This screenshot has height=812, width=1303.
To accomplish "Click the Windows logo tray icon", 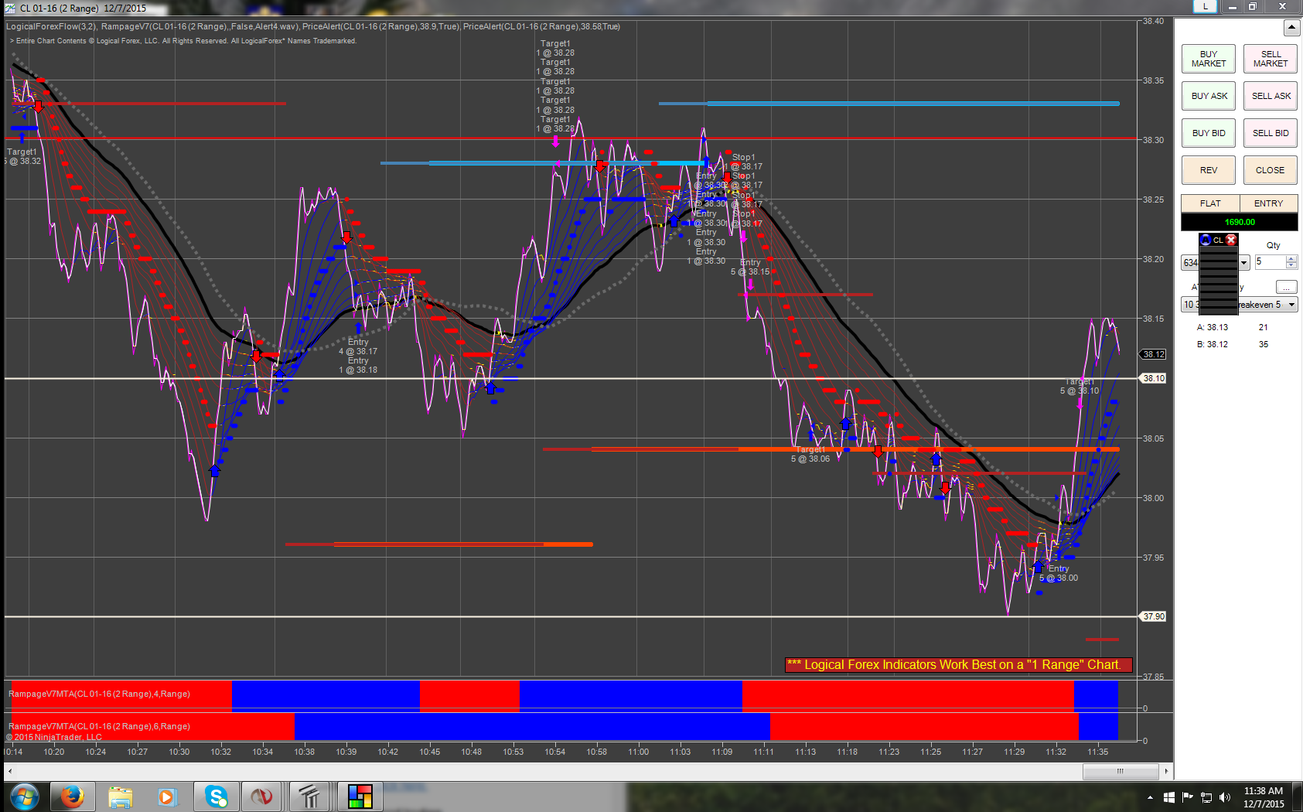I will pos(1168,797).
